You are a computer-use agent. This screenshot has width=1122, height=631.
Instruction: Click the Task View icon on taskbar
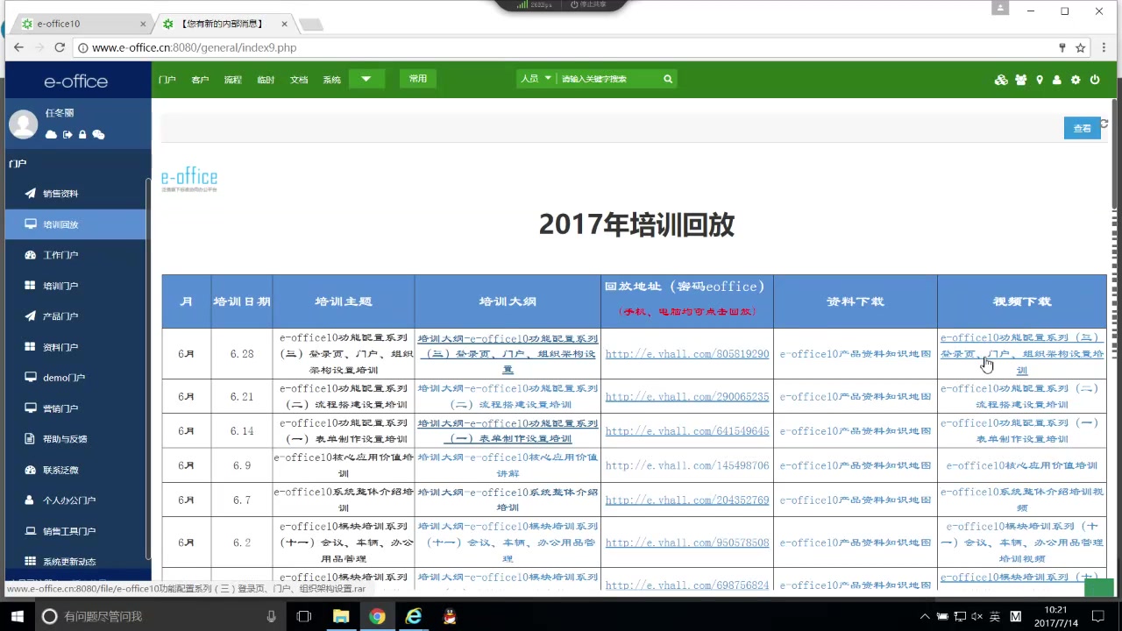(x=304, y=616)
